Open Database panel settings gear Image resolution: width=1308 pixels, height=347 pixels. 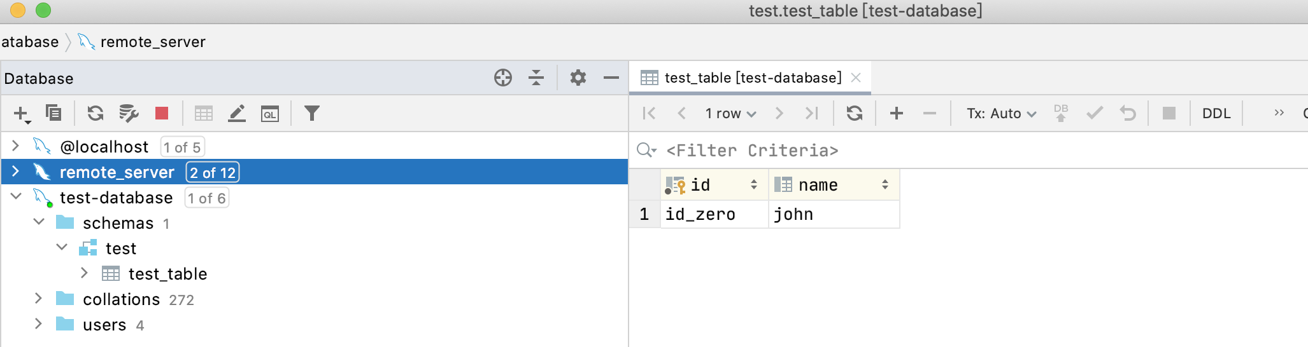578,78
